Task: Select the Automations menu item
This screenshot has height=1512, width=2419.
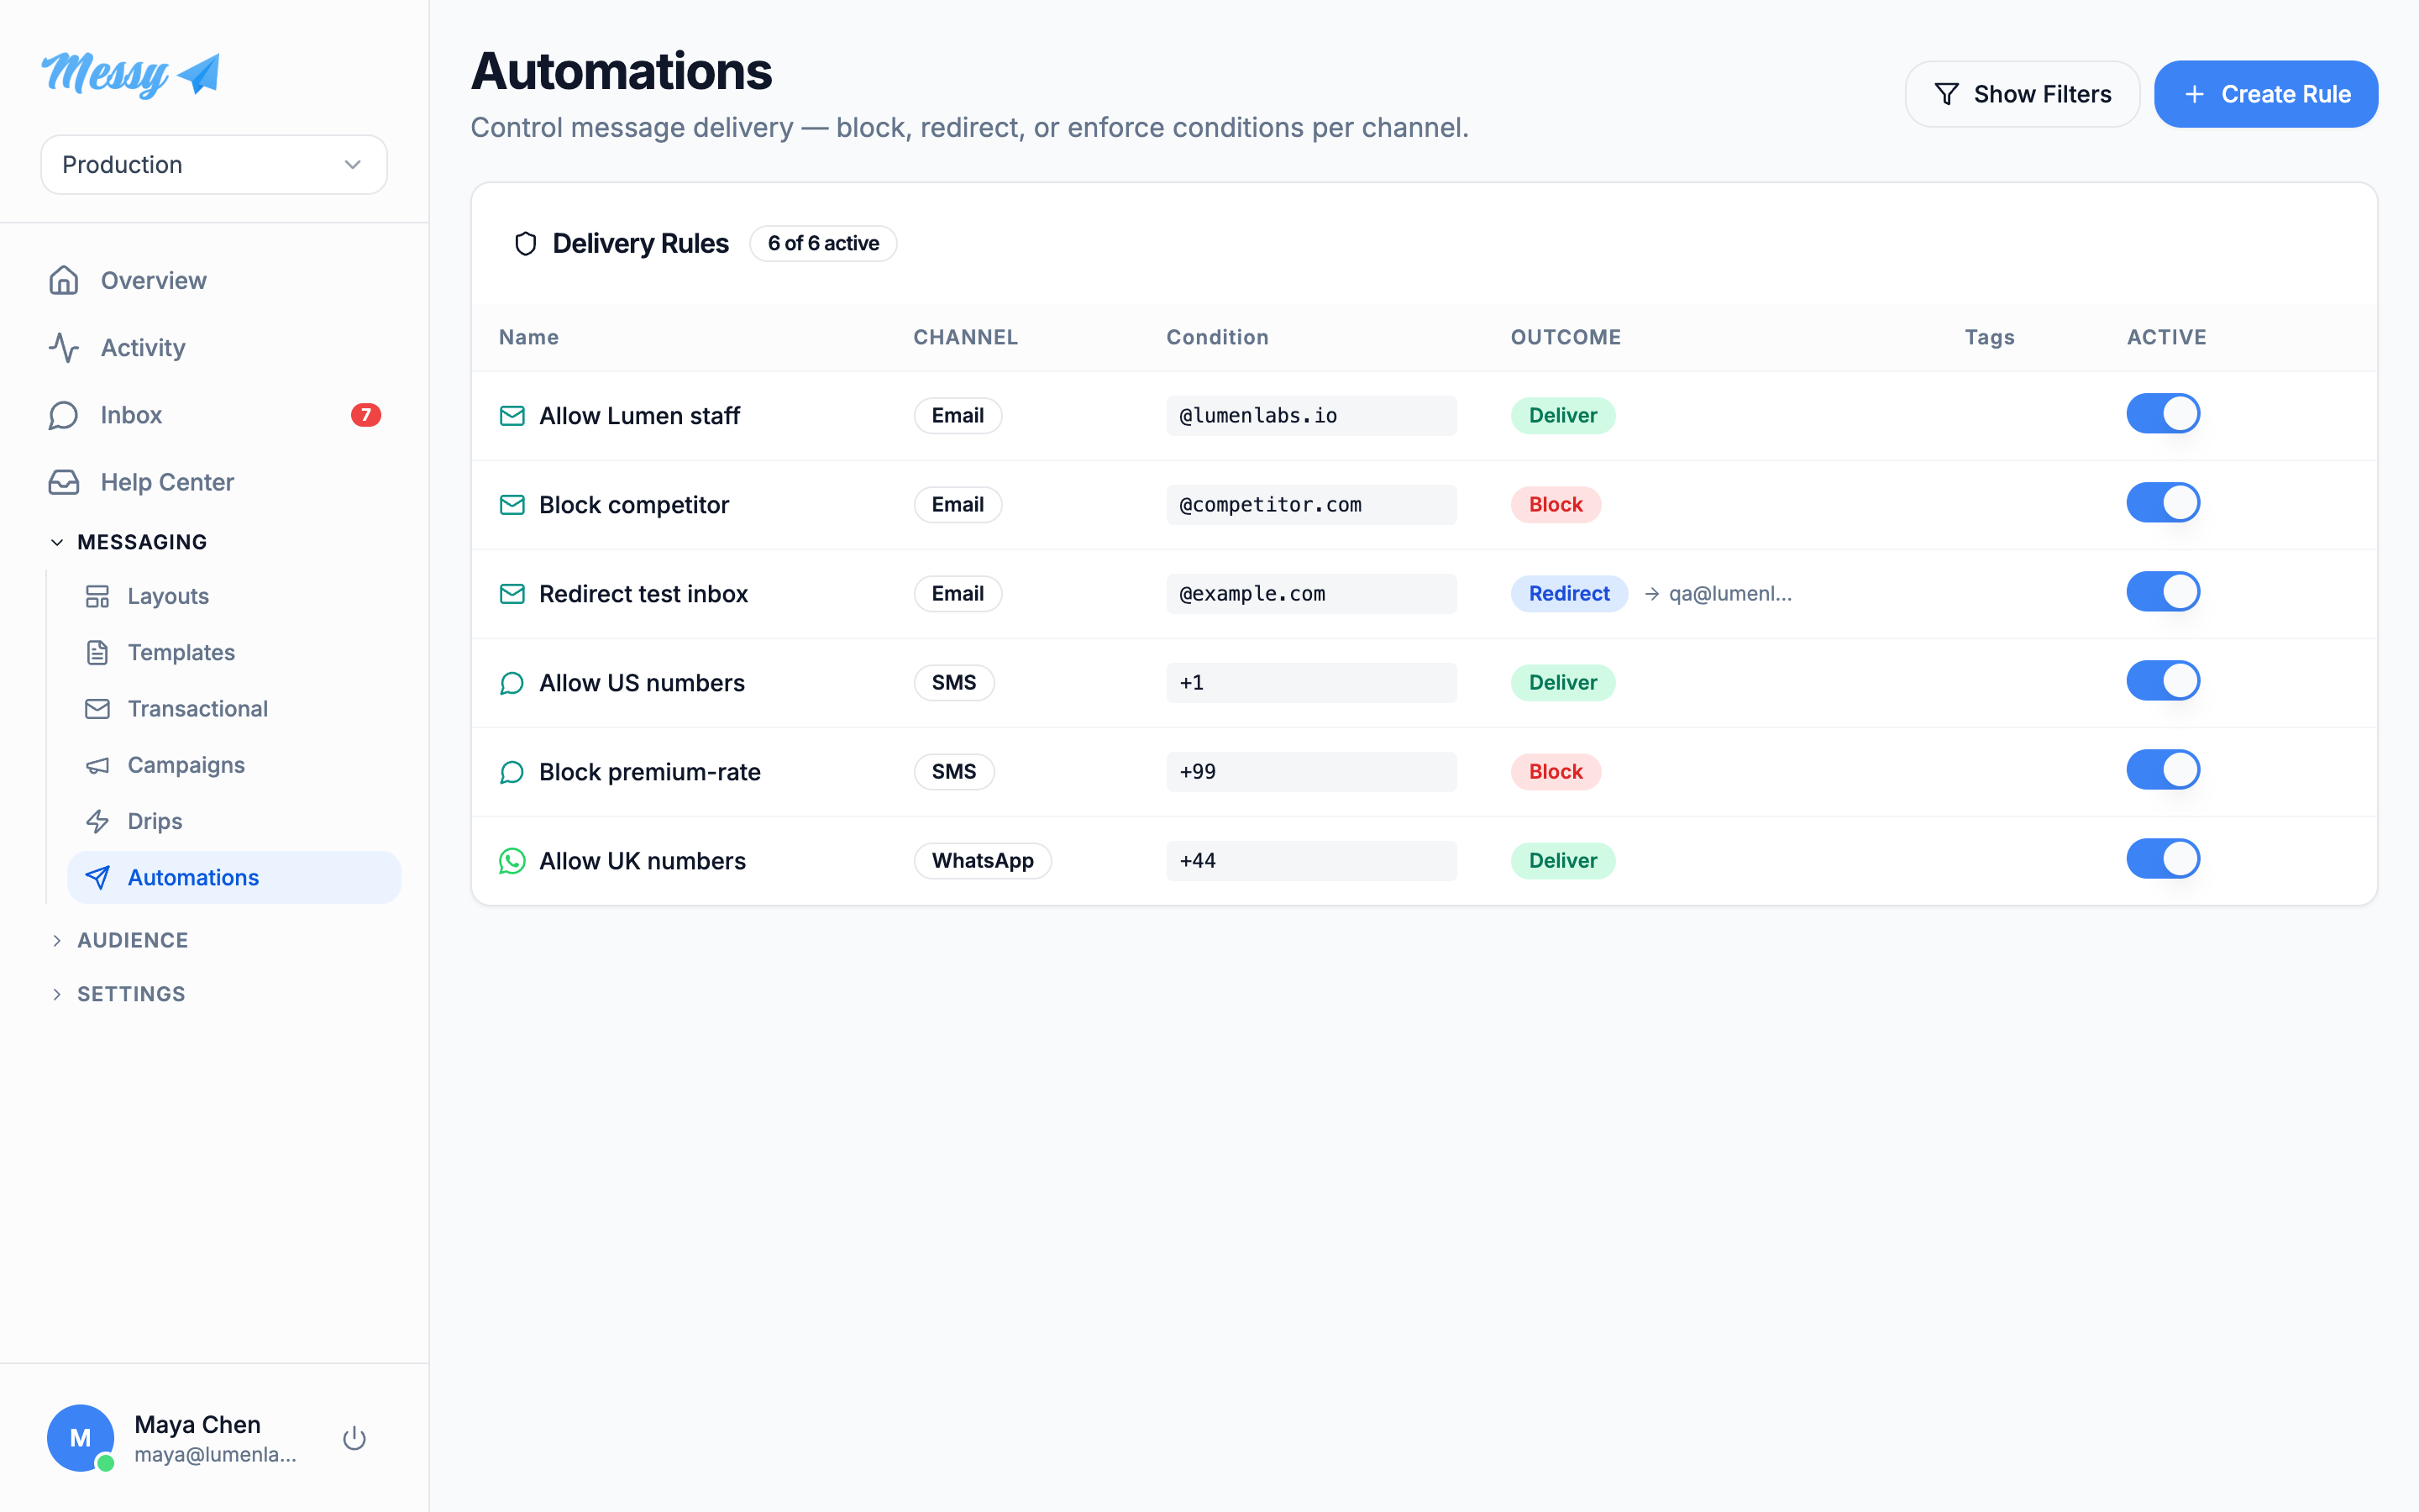Action: [234, 877]
